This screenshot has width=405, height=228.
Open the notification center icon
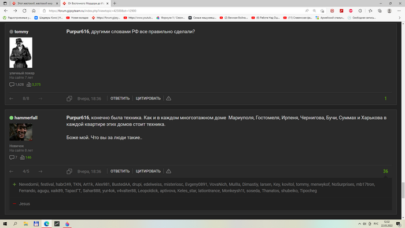(399, 224)
